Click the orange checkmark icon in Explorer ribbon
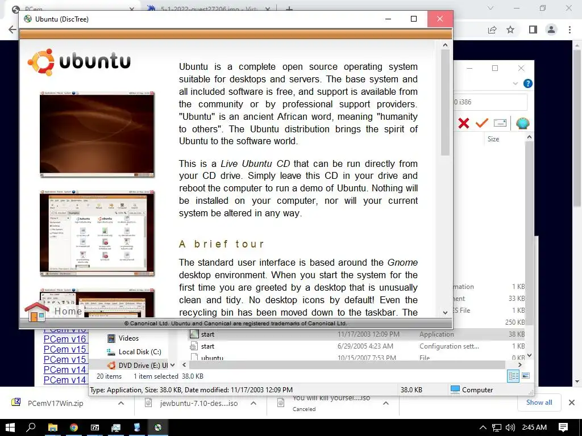Image resolution: width=582 pixels, height=436 pixels. [481, 123]
